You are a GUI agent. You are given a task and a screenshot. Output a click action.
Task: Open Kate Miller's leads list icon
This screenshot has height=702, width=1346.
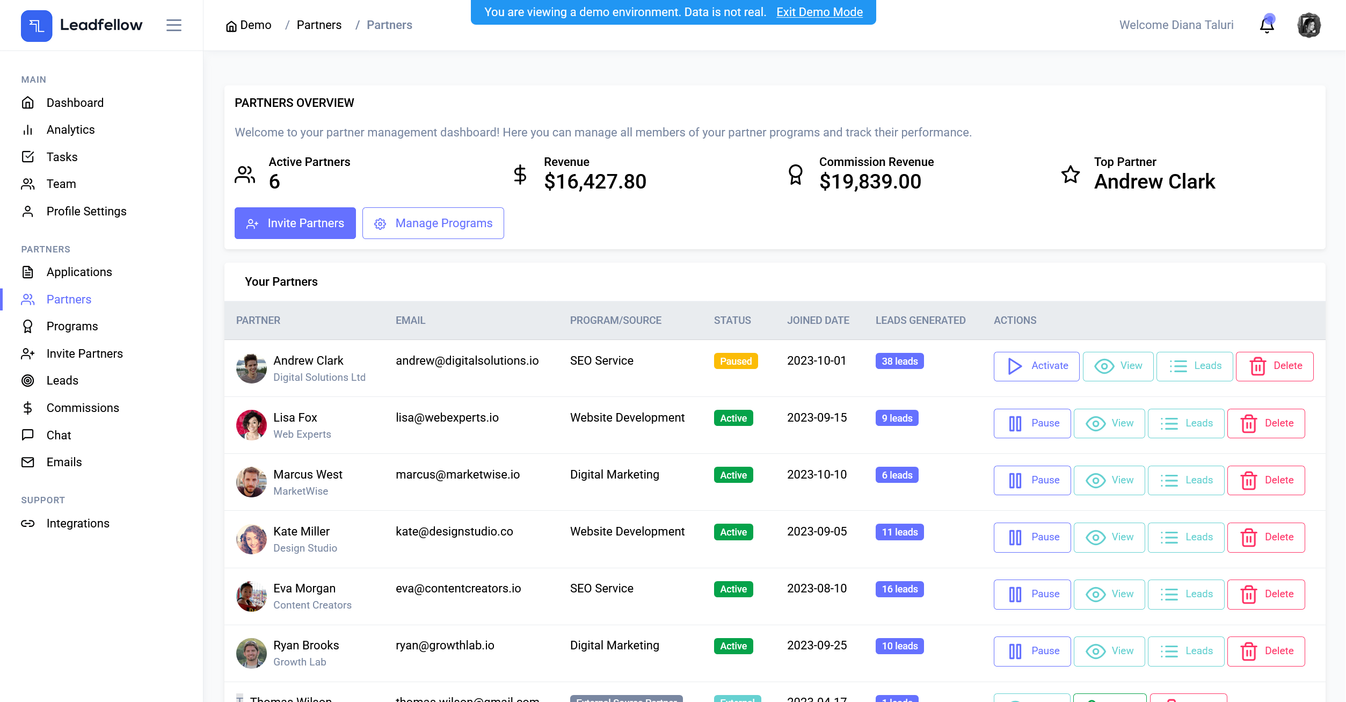point(1186,537)
